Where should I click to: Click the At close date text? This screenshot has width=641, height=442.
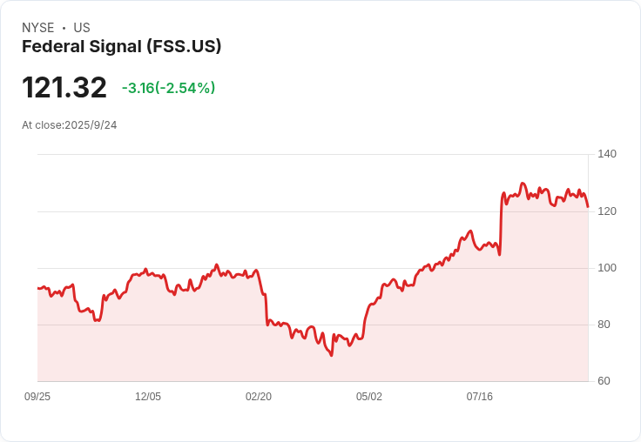tap(69, 125)
